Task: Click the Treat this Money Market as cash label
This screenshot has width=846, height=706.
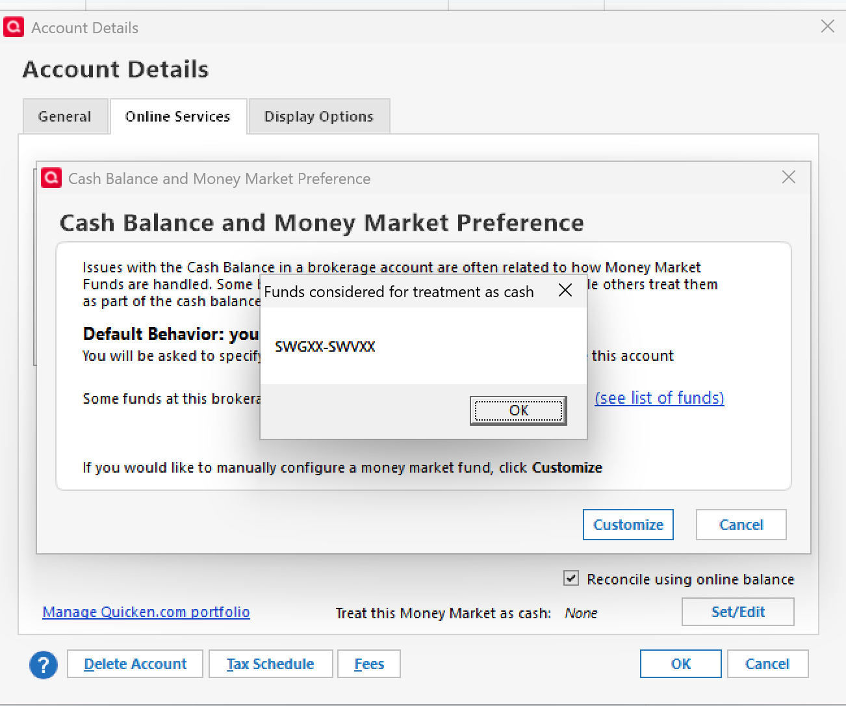Action: 443,613
